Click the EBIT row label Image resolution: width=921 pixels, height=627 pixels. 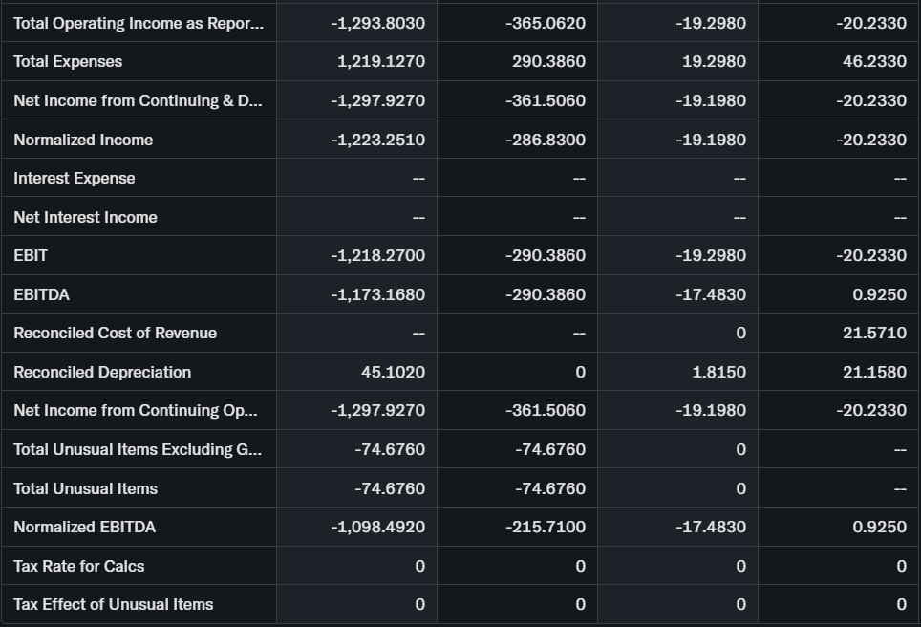click(x=31, y=255)
